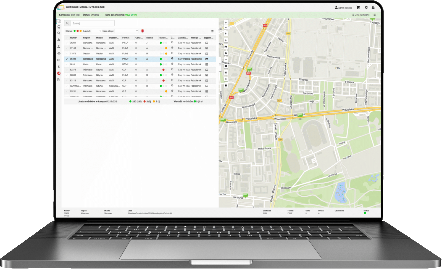Click the unlock/logout padlock icon
Screen dimensions: 442x269
click(x=373, y=7)
